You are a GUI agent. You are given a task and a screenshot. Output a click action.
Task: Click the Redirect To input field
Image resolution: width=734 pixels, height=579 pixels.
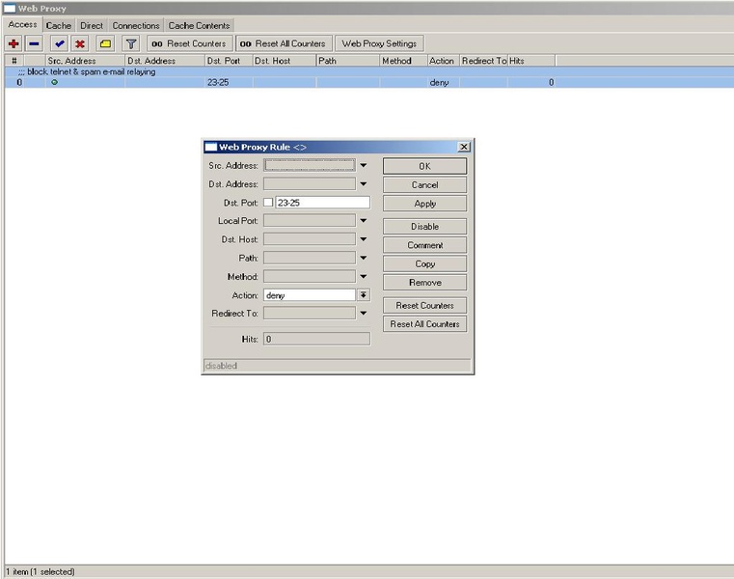[x=310, y=313]
